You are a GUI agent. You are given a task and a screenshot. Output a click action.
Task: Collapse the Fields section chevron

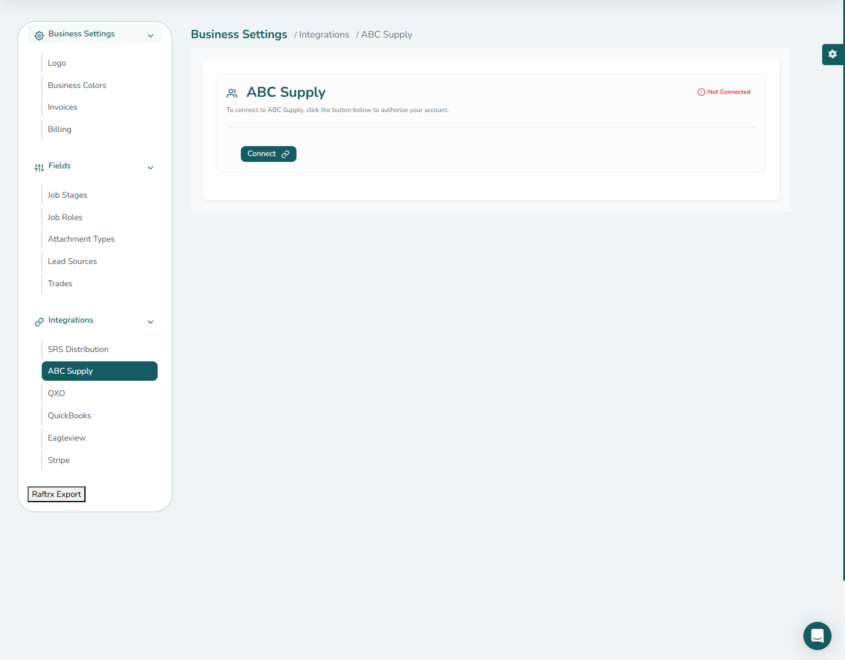(x=151, y=168)
